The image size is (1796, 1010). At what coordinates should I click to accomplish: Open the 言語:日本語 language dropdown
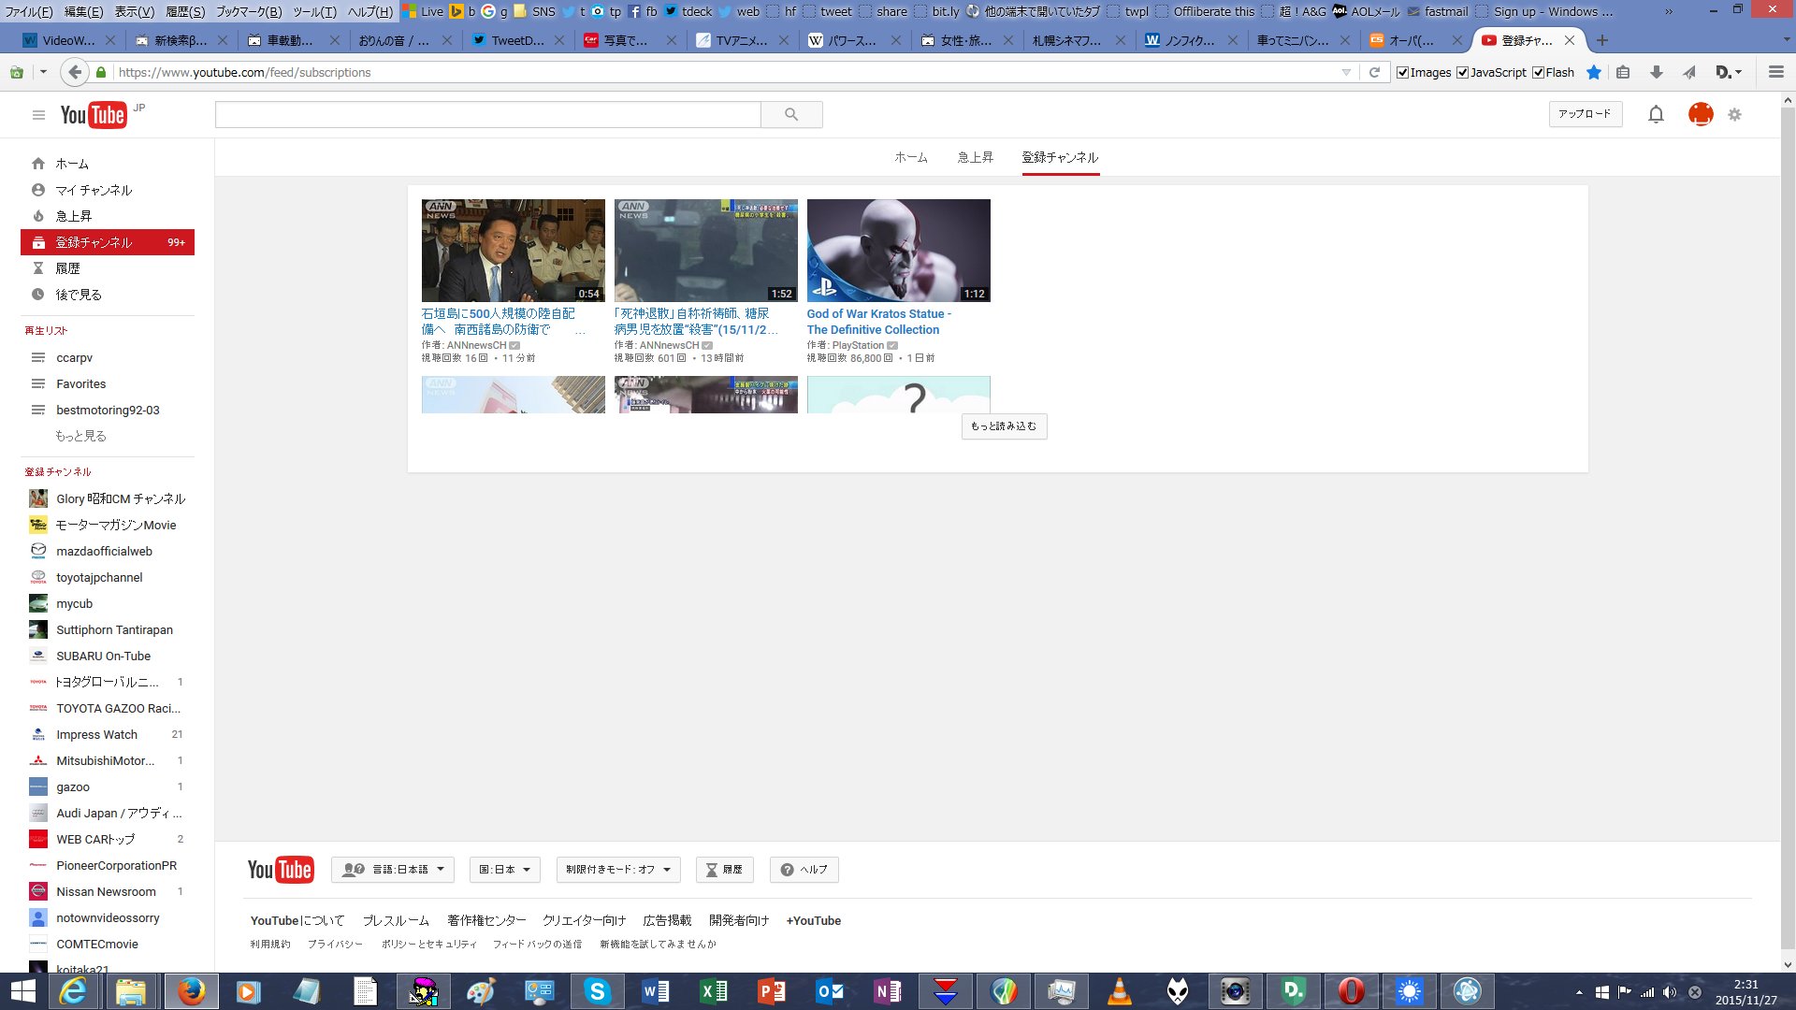point(393,870)
